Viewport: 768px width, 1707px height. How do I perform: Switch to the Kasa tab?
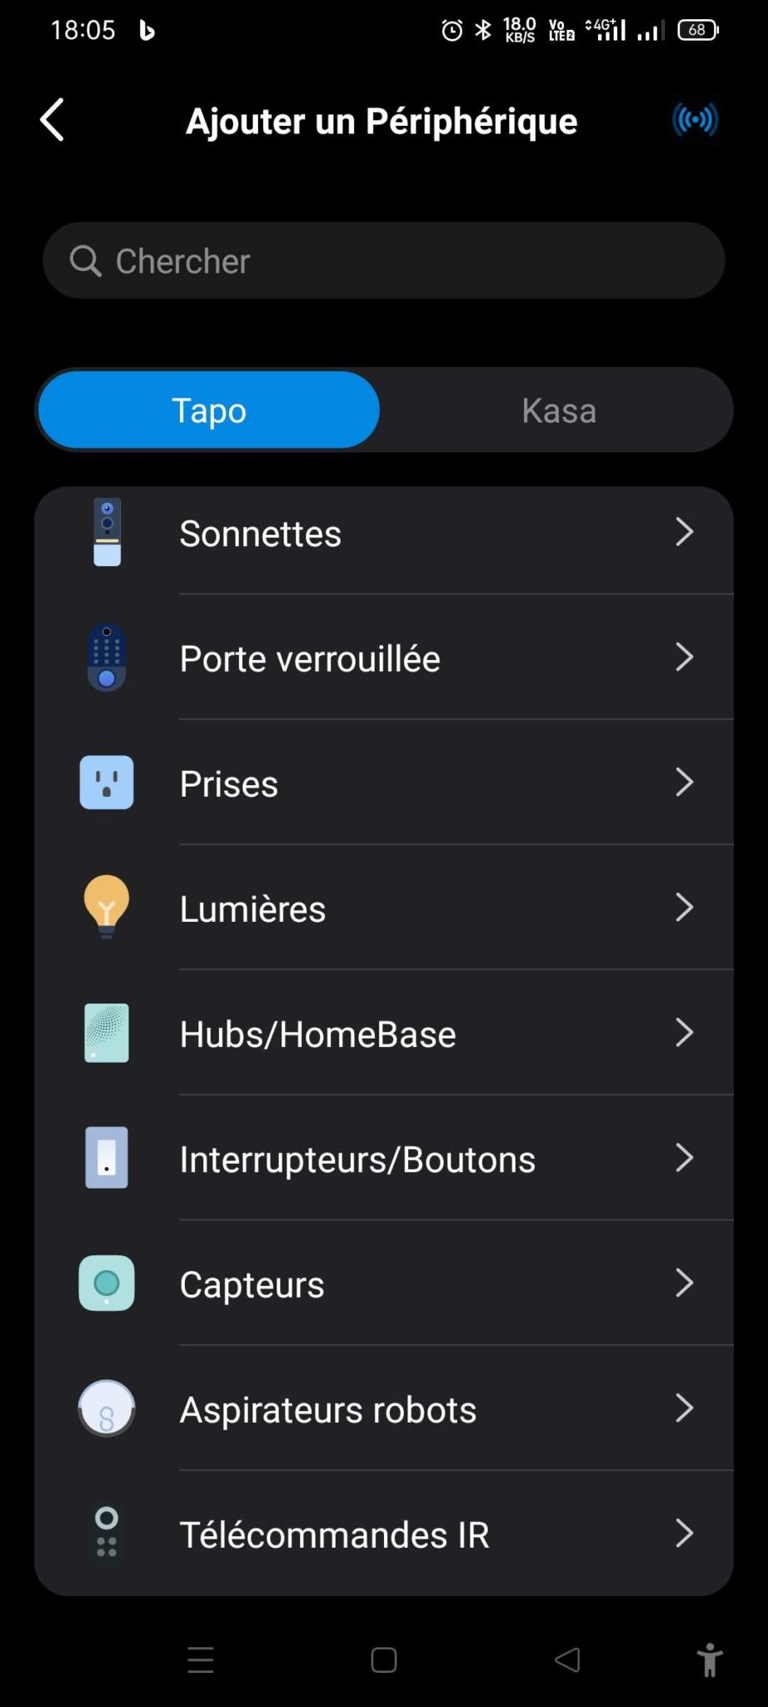559,410
